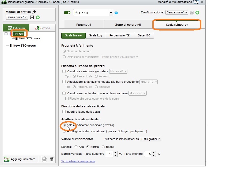Set density to Alta
Viewport: 235px width, 177px height.
(x=76, y=147)
